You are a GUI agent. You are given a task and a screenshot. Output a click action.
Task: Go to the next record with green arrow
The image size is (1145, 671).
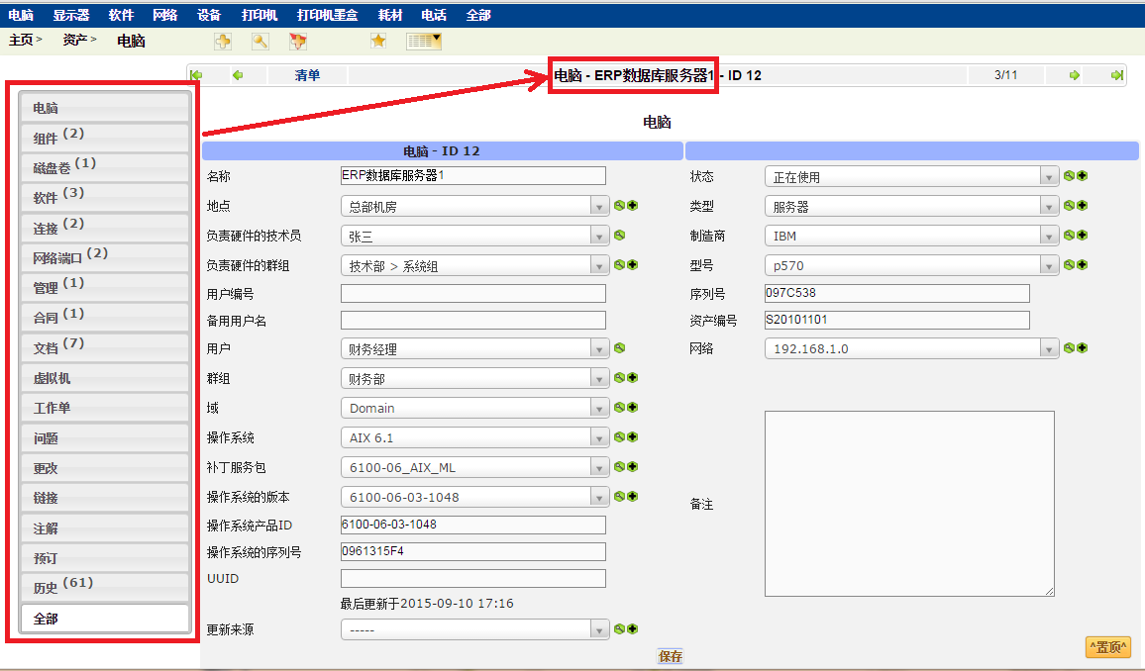coord(1075,75)
